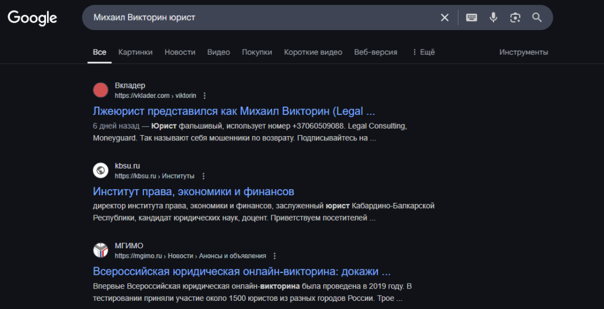Open three-dot menu for vklader.com result
Viewport: 604px width, 309px height.
point(205,96)
